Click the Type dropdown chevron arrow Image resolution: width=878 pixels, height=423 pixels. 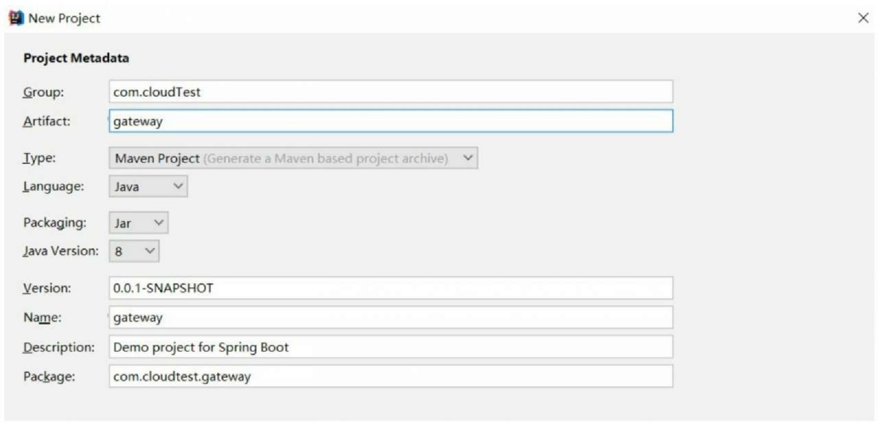tap(468, 158)
